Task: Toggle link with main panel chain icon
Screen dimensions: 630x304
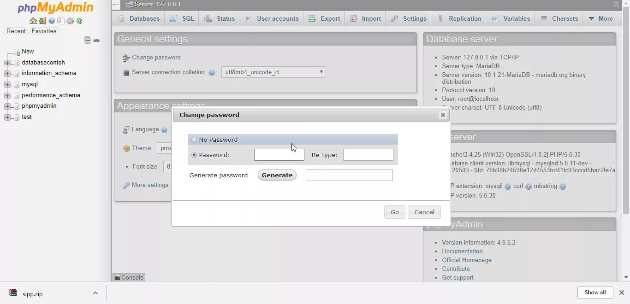Action: (x=96, y=41)
